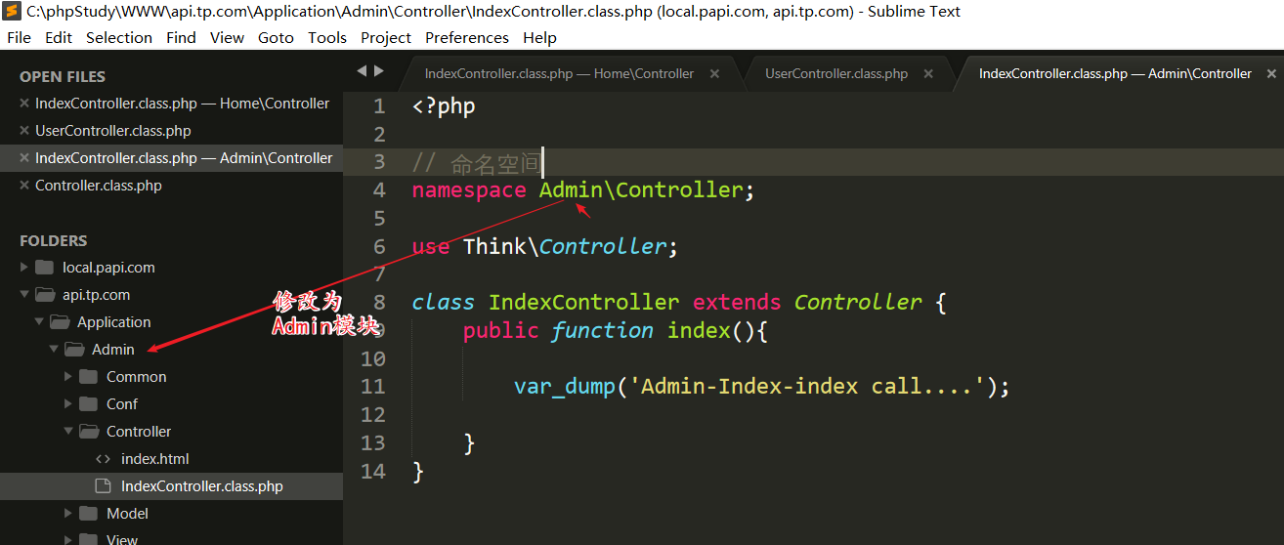Open the Project menu
This screenshot has width=1284, height=545.
click(386, 37)
